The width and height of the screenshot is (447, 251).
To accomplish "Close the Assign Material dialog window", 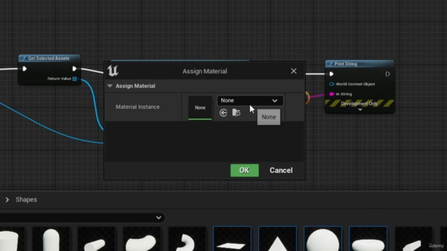I will coord(293,71).
